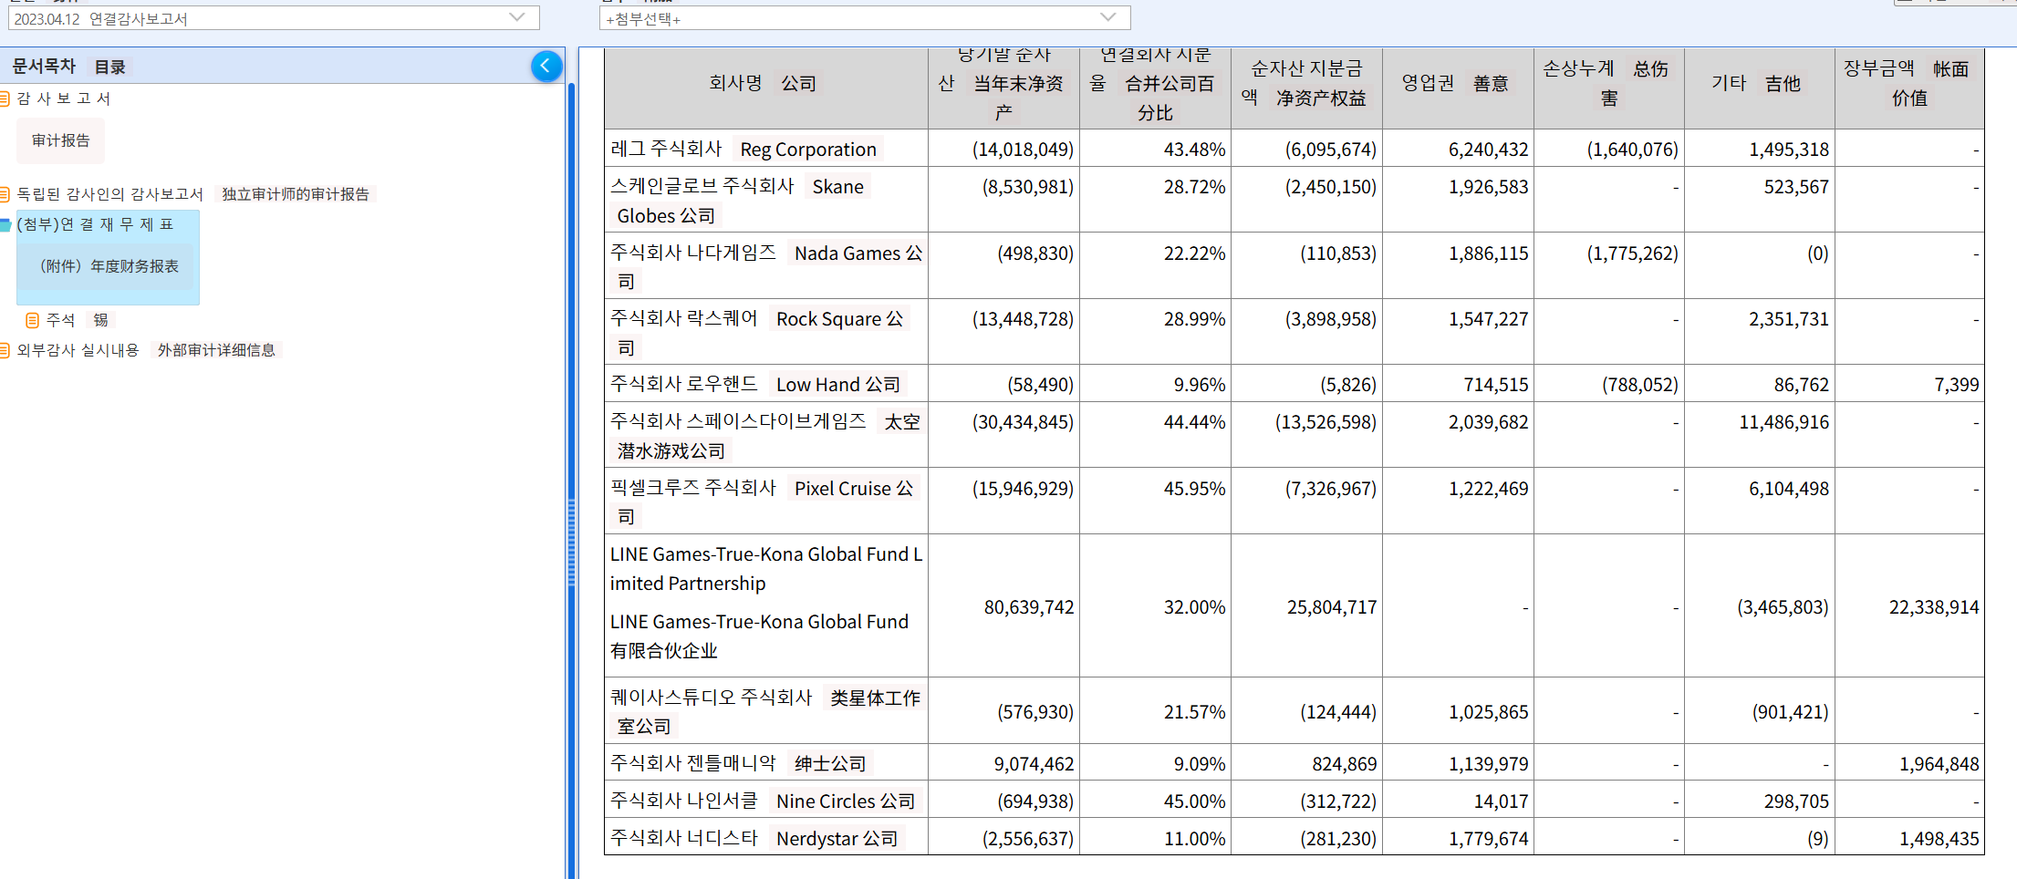Select 주식회사 나다게임즈 company cell
The image size is (2017, 879).
pyautogui.click(x=766, y=266)
